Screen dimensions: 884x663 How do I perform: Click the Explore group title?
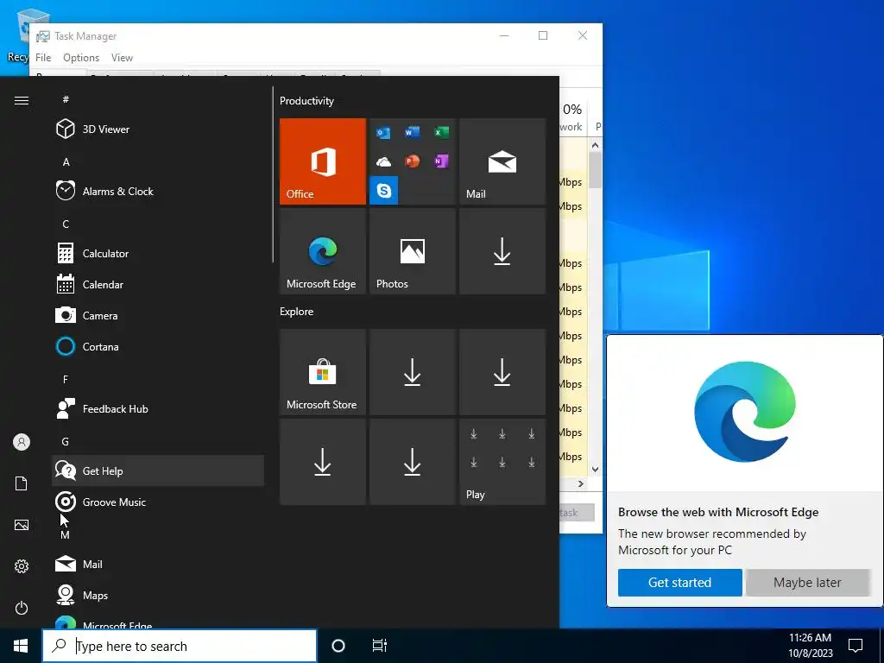297,311
